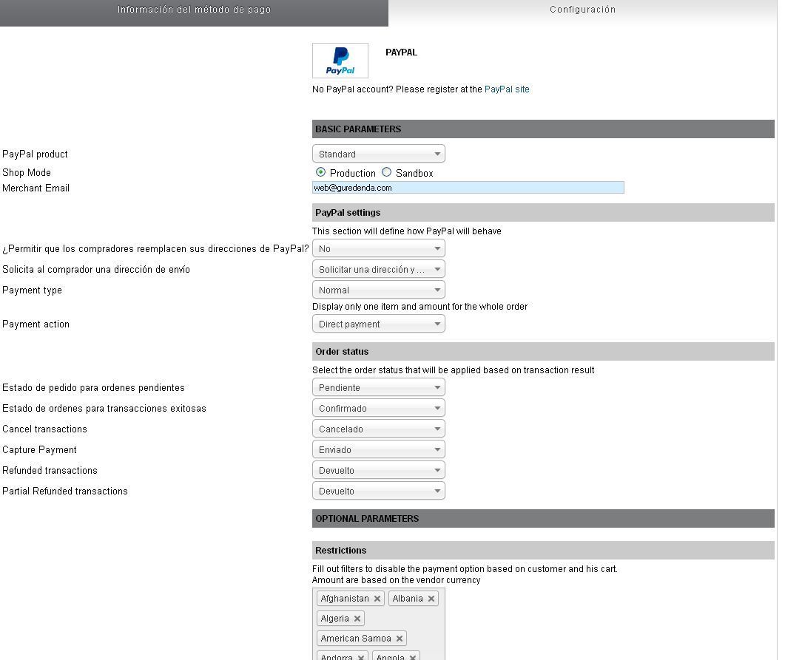Open the Cancel transactions status dropdown
This screenshot has height=660, width=785.
pos(379,429)
